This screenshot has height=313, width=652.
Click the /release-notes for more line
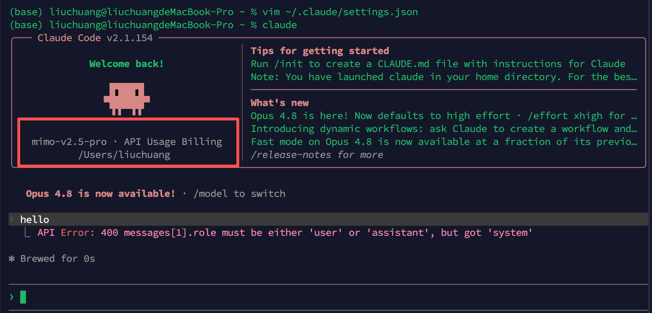point(317,155)
